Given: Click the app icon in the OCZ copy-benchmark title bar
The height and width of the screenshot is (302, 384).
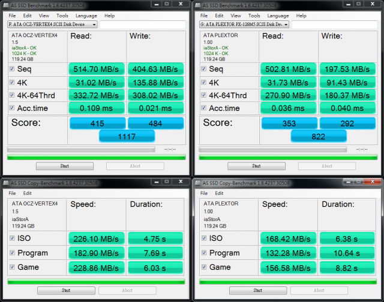Looking at the screenshot, I should tap(6, 183).
